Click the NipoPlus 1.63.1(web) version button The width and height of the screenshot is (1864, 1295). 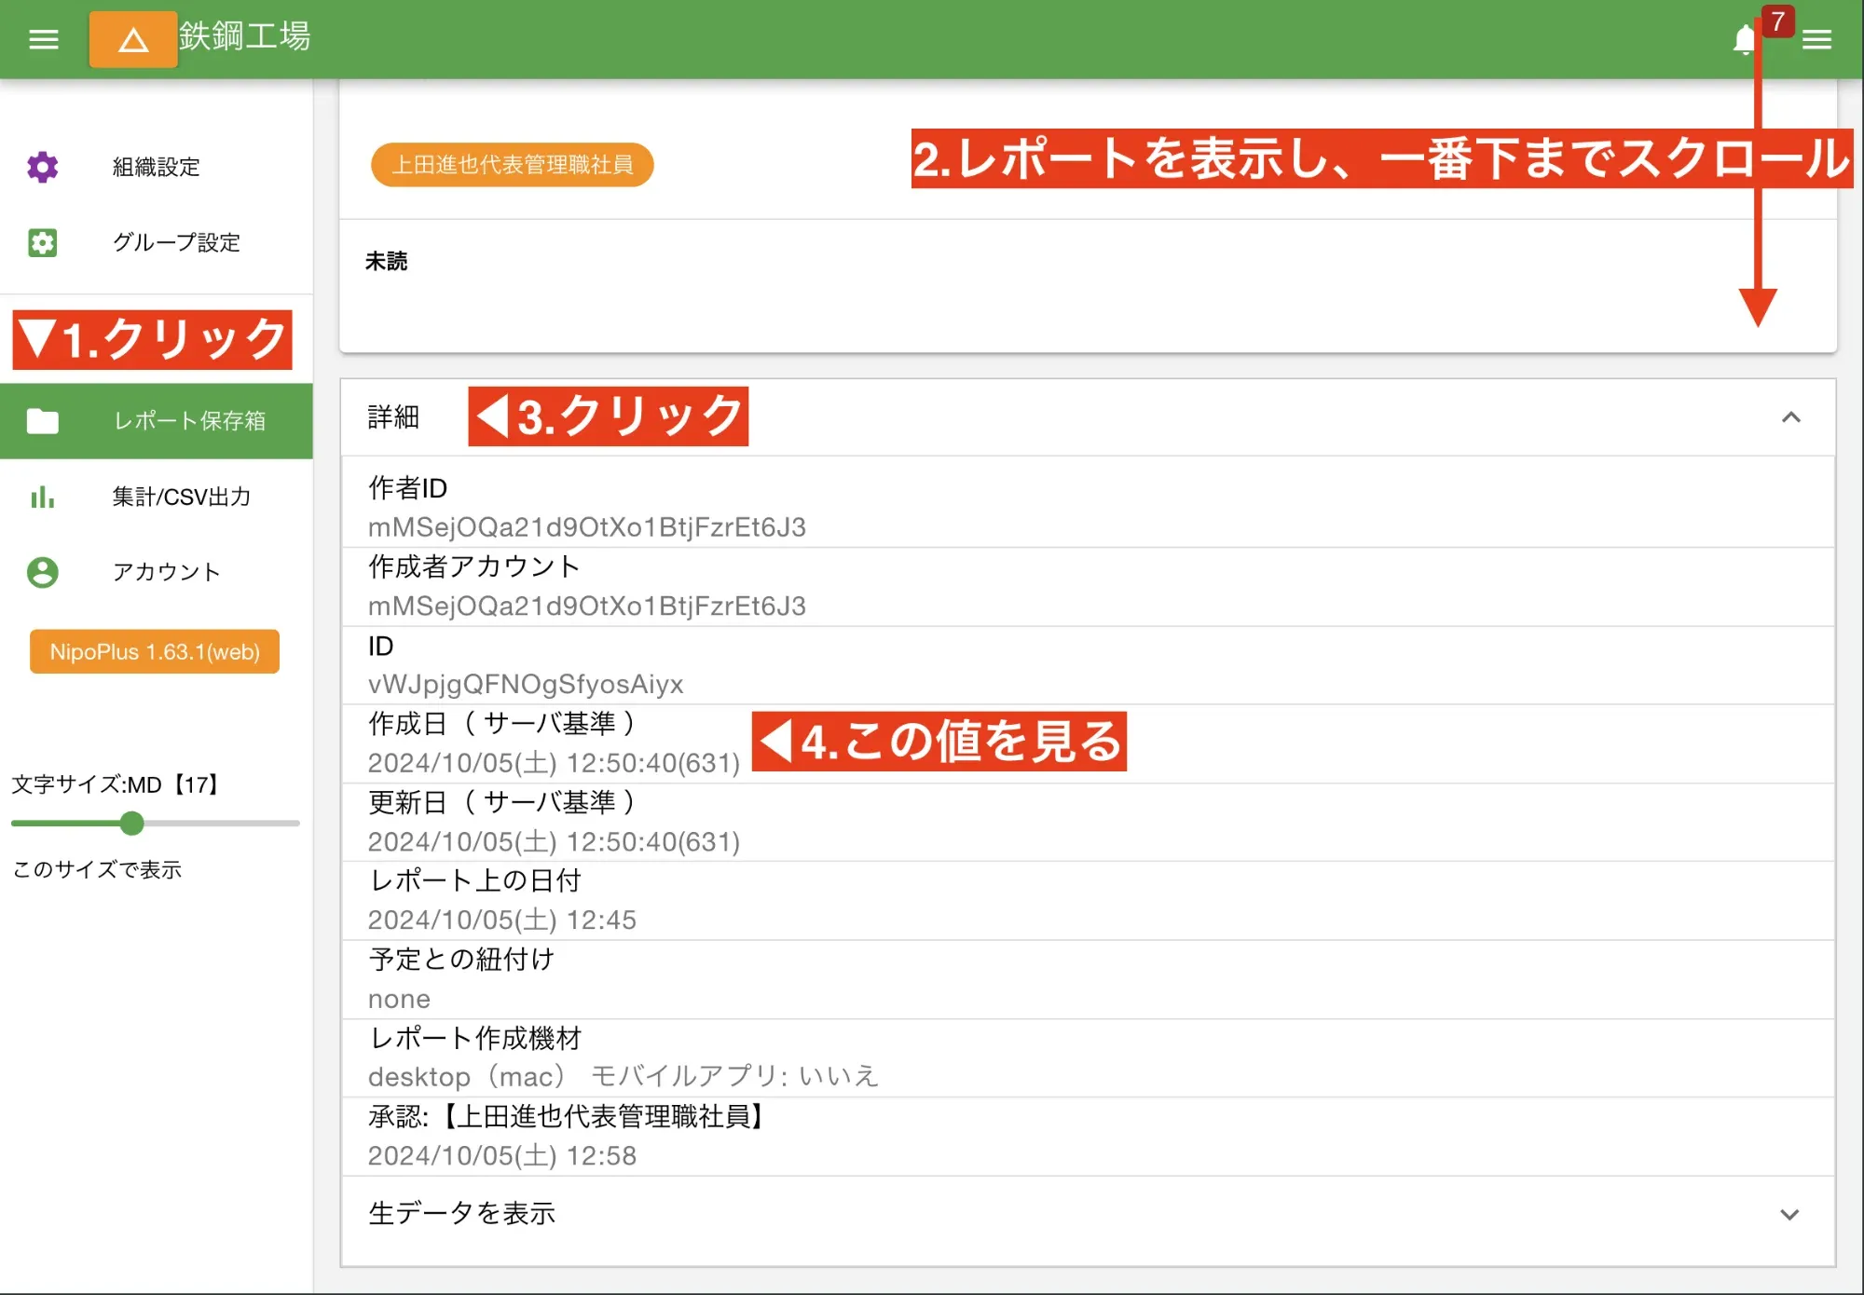[154, 651]
